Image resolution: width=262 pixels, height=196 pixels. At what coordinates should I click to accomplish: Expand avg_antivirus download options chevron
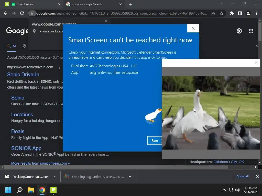pyautogui.click(x=130, y=177)
